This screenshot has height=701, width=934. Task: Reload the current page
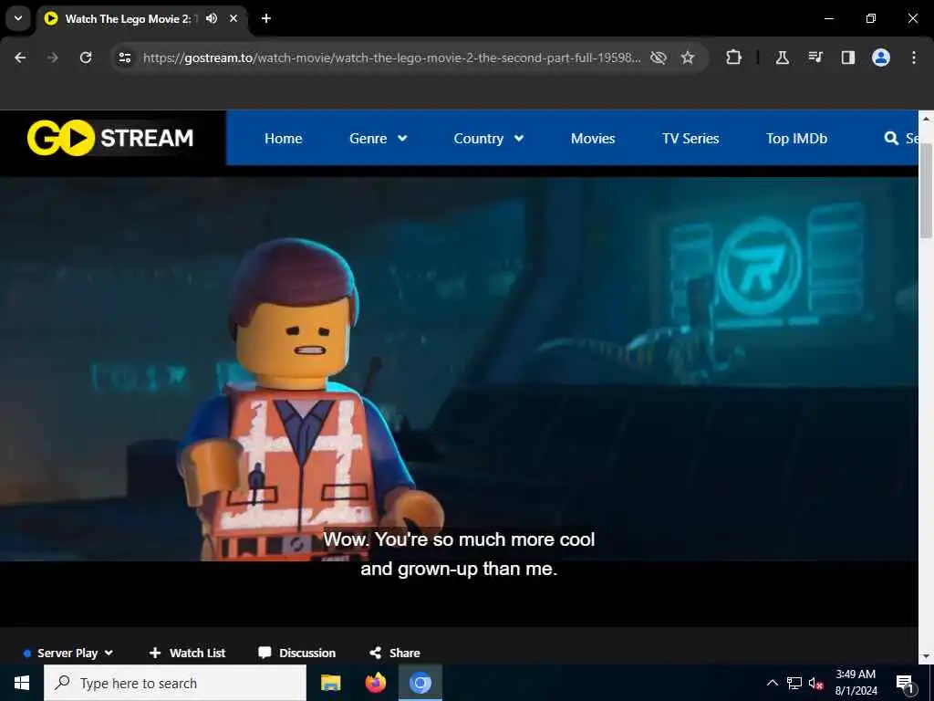86,58
